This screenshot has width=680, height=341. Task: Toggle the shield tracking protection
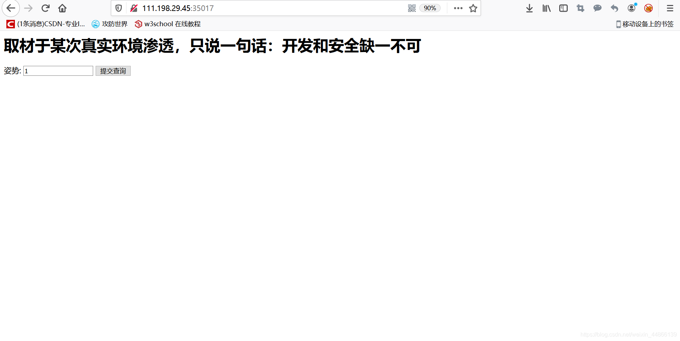(118, 8)
